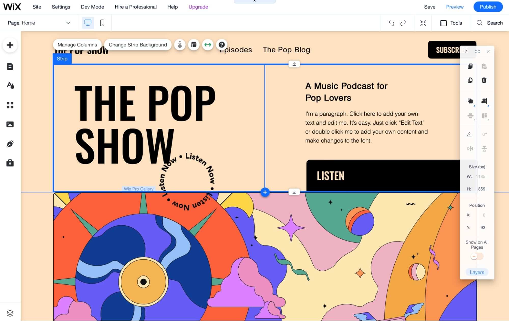
Task: Click the Preview button
Action: tap(455, 7)
